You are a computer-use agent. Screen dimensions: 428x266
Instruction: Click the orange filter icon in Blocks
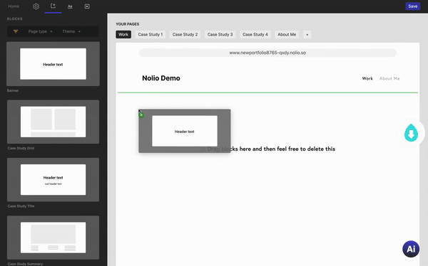coord(16,31)
